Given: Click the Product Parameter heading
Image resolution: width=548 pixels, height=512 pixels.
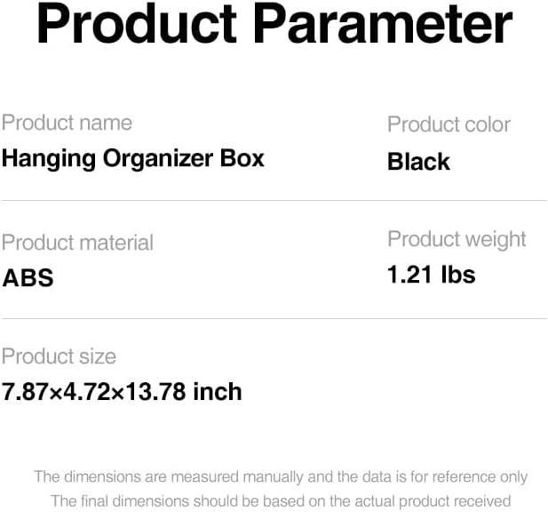Looking at the screenshot, I should (x=274, y=25).
